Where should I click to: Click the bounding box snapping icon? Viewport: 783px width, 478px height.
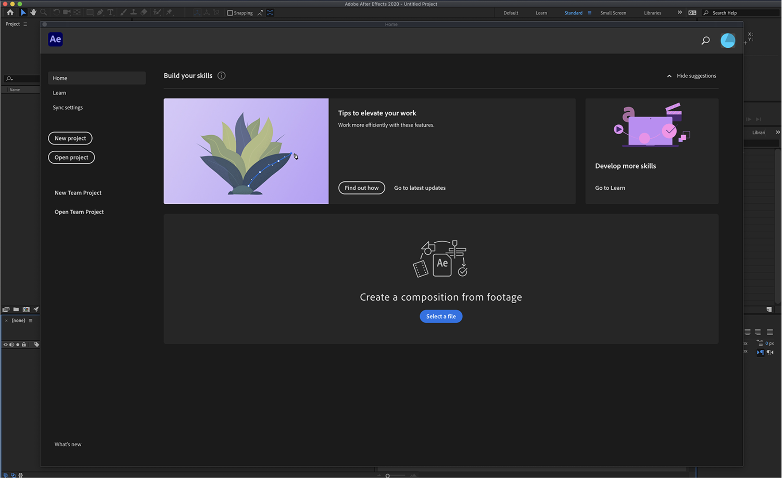(270, 13)
